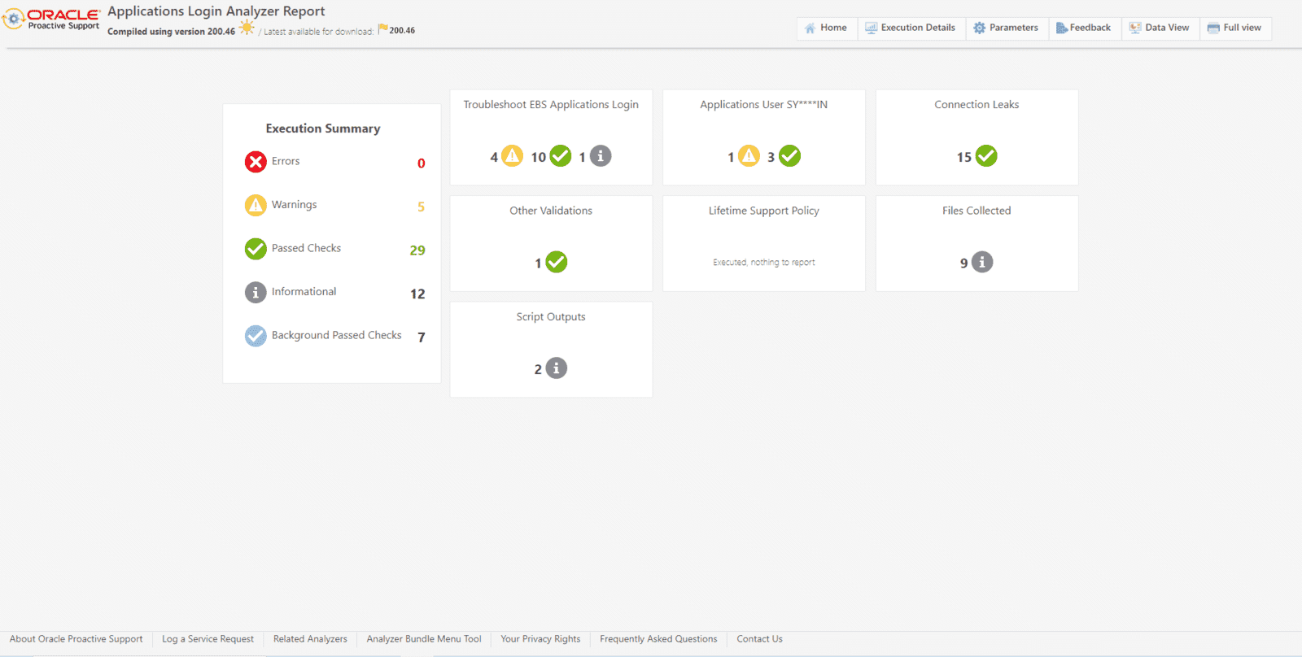Click the info icon in Script Outputs
The height and width of the screenshot is (657, 1302).
pyautogui.click(x=556, y=368)
